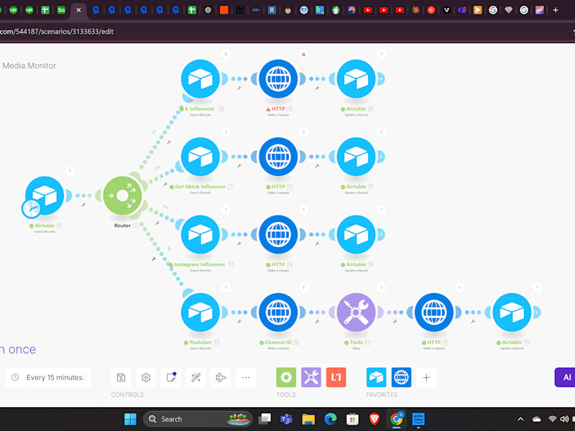Open scenario settings gear in Controls
This screenshot has width=575, height=431.
(146, 378)
